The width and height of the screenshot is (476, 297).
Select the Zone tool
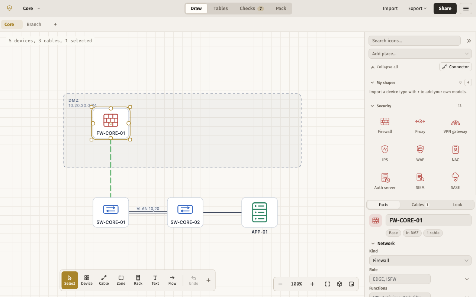tap(121, 280)
